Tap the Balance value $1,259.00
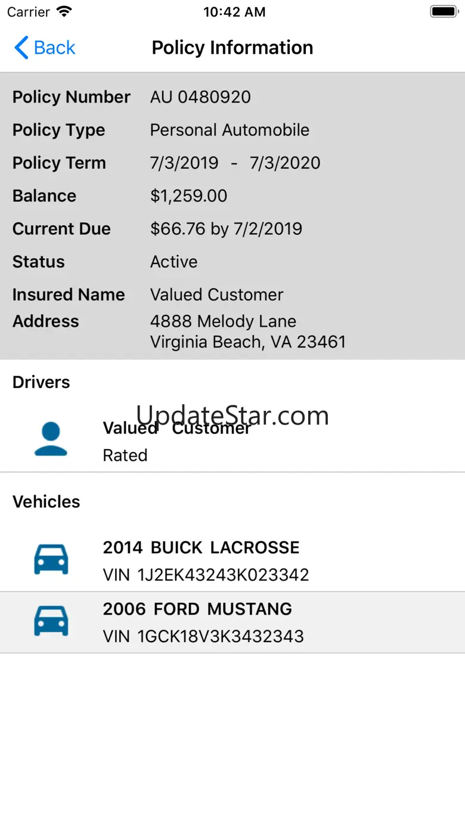465x827 pixels. [x=188, y=196]
